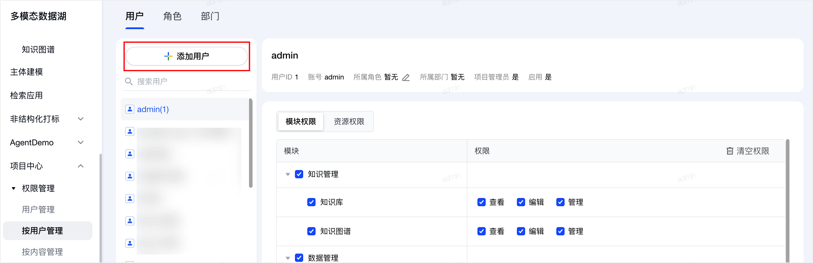Switch to the 用户 tab
The image size is (813, 263).
[x=135, y=16]
